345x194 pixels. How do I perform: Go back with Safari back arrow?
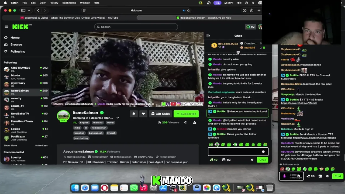point(38,11)
